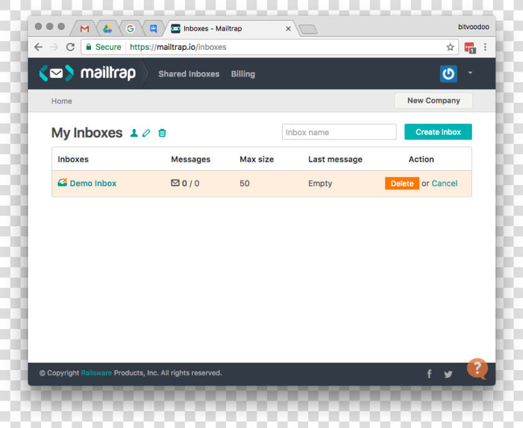Delete My Inboxes with trash icon
The width and height of the screenshot is (523, 428).
click(x=162, y=133)
